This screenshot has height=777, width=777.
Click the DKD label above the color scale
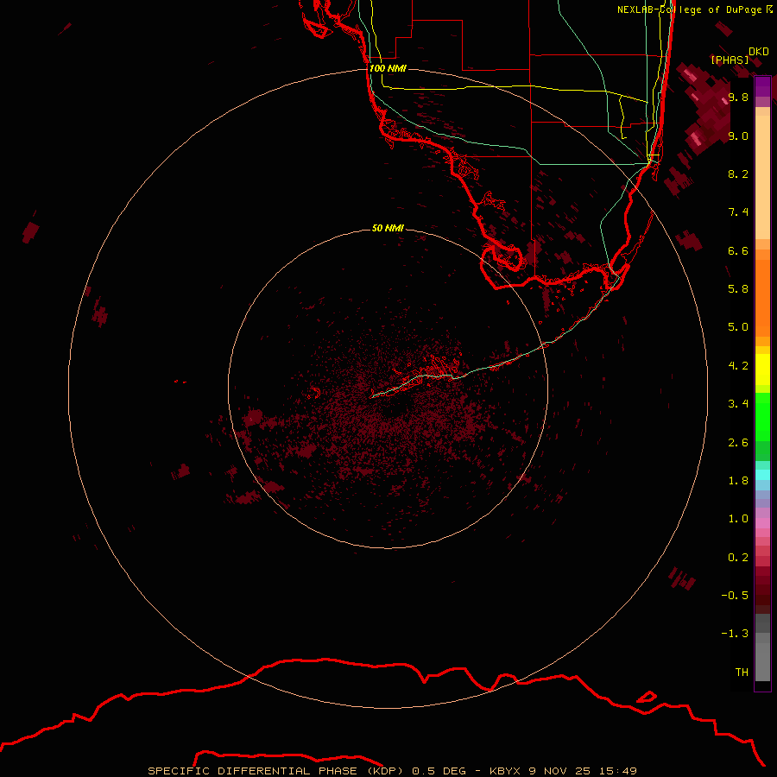759,51
